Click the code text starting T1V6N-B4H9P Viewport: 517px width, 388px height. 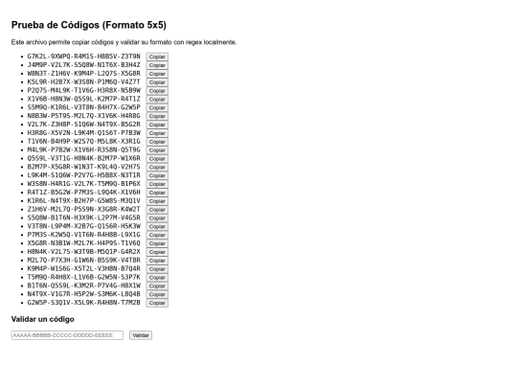tap(83, 142)
